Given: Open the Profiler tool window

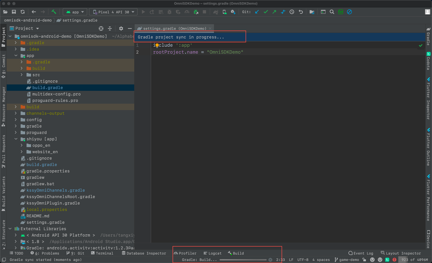Looking at the screenshot, I should click(x=185, y=253).
